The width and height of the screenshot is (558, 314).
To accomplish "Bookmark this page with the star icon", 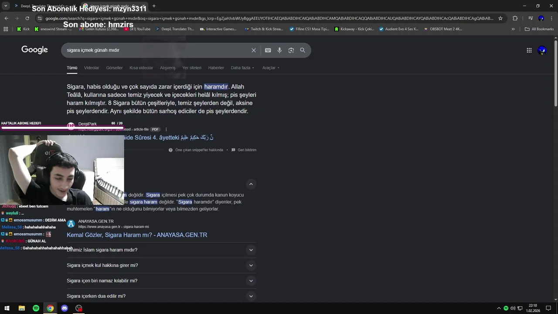I will [x=500, y=18].
